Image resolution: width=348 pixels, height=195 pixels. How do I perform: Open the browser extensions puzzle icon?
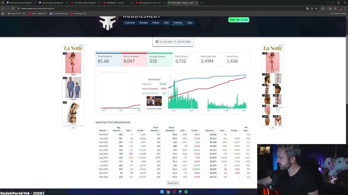323,8
